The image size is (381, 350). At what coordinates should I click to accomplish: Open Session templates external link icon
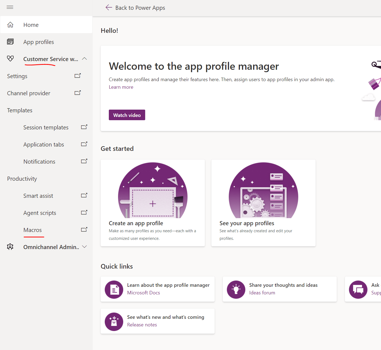click(84, 127)
